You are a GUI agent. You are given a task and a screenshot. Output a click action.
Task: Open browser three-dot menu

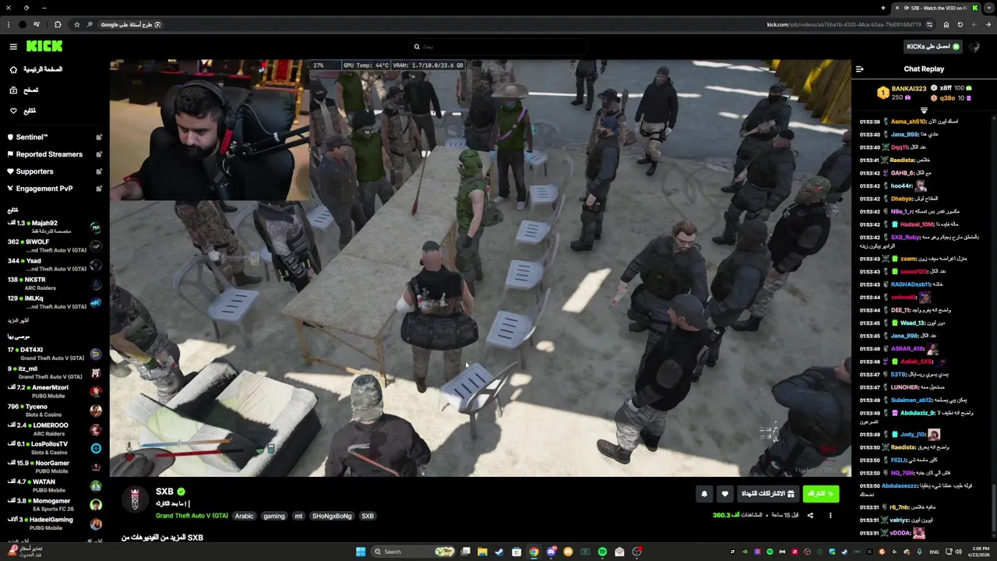(x=8, y=25)
